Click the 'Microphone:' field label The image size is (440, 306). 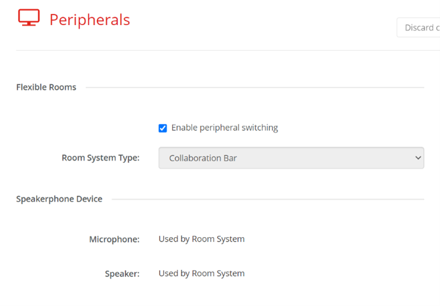pos(114,239)
